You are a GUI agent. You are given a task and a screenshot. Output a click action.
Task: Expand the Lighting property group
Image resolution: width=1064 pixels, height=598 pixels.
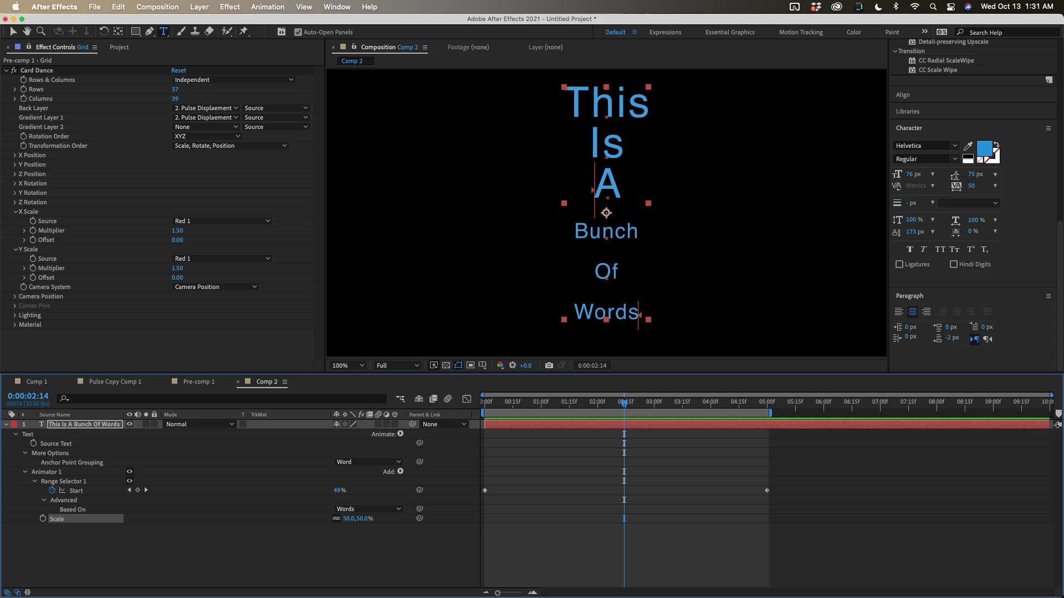pos(14,315)
